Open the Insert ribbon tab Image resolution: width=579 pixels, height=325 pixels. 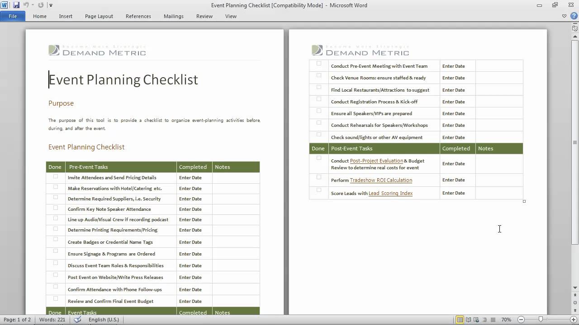point(66,16)
